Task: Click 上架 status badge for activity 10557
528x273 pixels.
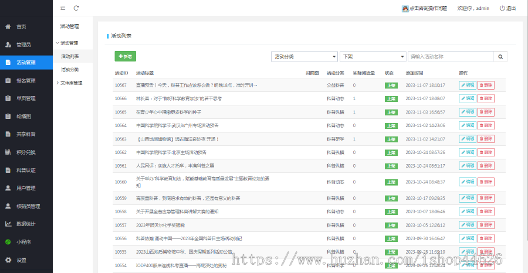Action: point(391,226)
